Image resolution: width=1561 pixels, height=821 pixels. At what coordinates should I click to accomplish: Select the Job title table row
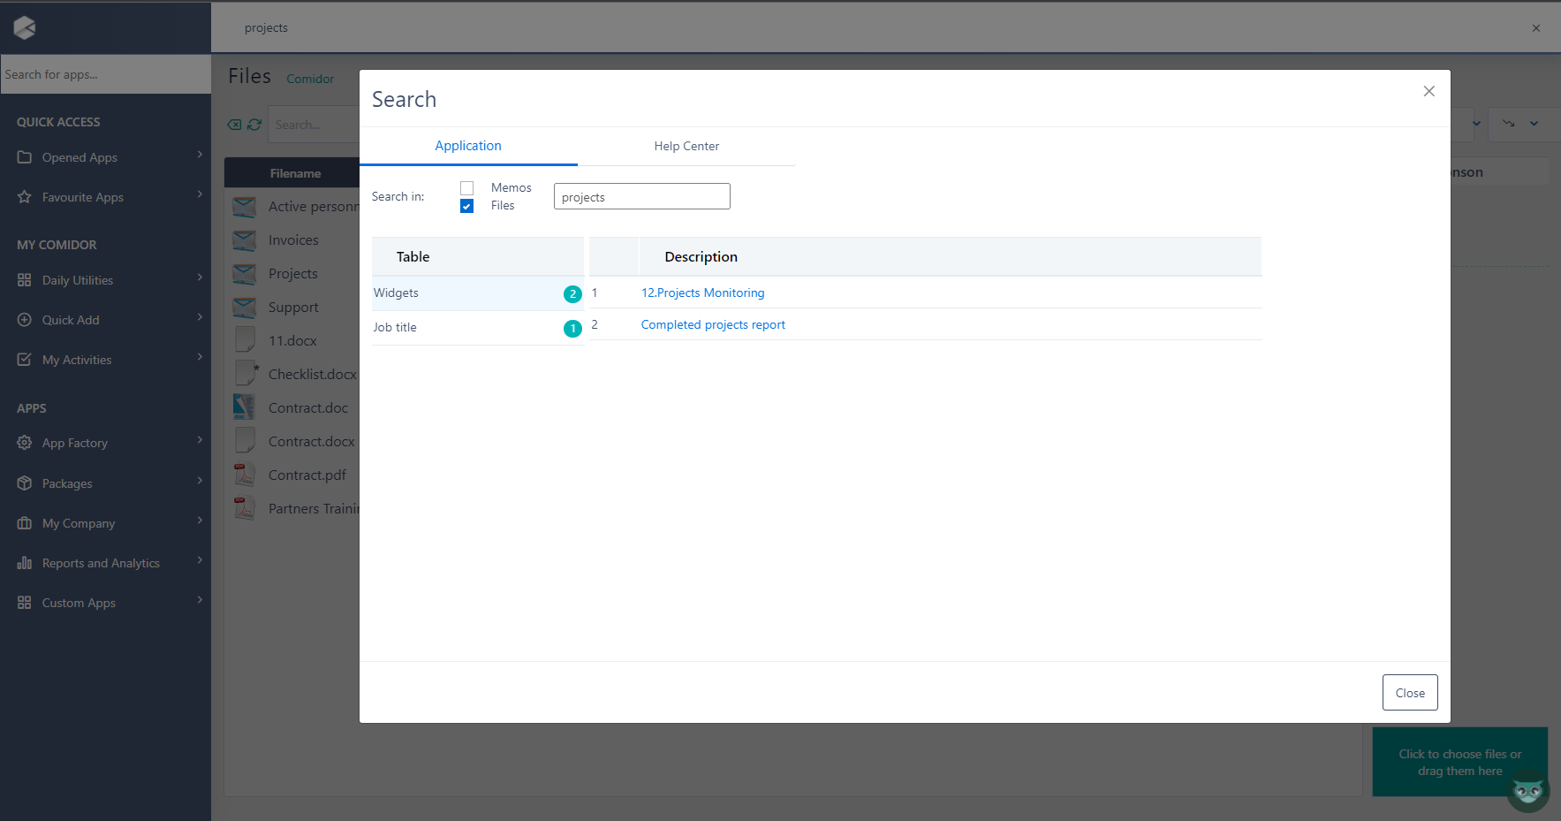[477, 328]
